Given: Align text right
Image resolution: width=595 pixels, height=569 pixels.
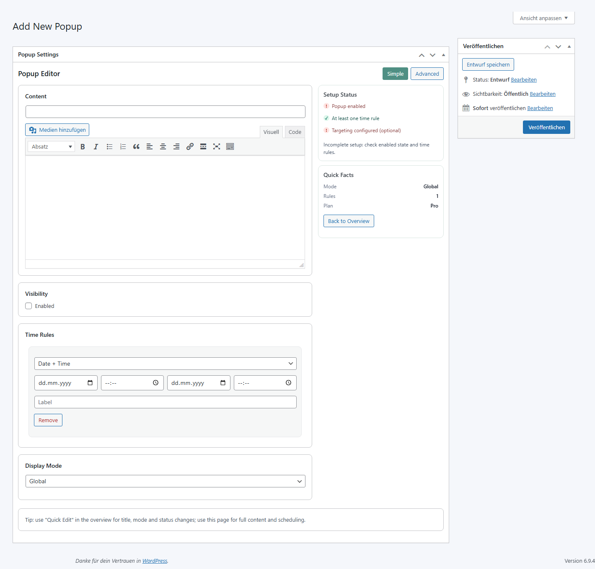Looking at the screenshot, I should (176, 146).
